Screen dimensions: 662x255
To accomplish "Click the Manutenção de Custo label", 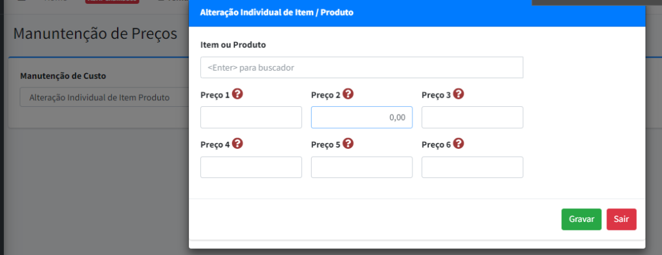I will tap(63, 76).
